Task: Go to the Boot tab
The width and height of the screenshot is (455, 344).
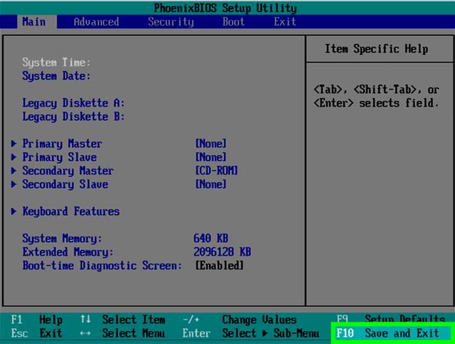Action: (x=234, y=22)
